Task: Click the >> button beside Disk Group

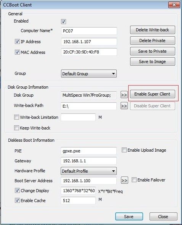Action: point(124,95)
